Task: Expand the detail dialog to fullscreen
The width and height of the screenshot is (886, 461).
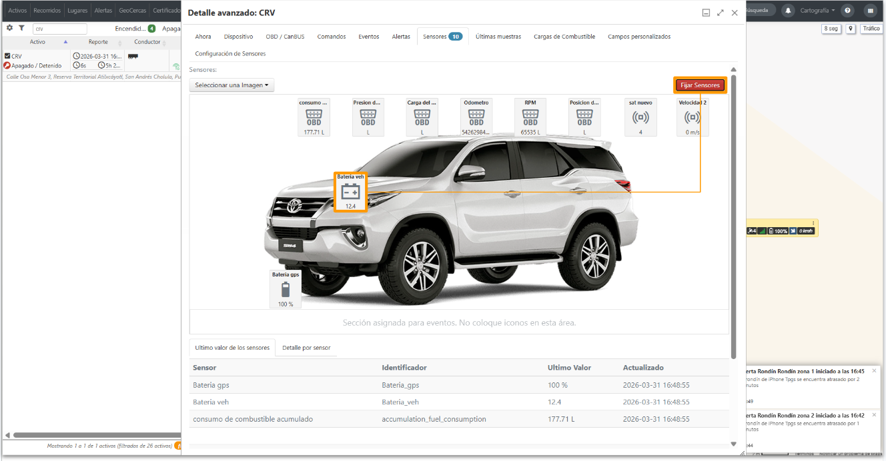Action: click(721, 13)
